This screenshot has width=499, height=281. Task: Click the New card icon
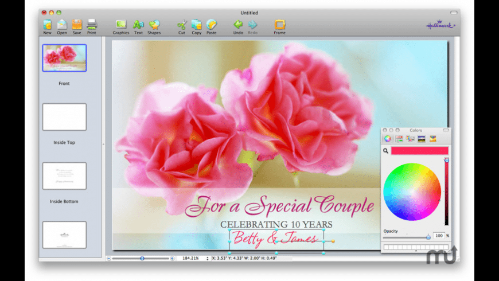pyautogui.click(x=47, y=25)
